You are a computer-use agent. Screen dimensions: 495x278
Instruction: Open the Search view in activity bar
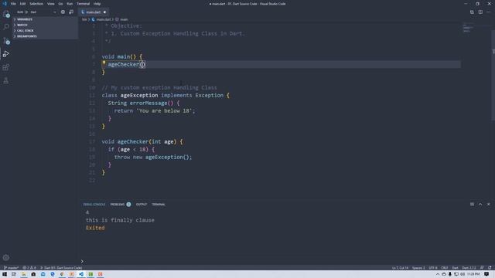click(6, 27)
